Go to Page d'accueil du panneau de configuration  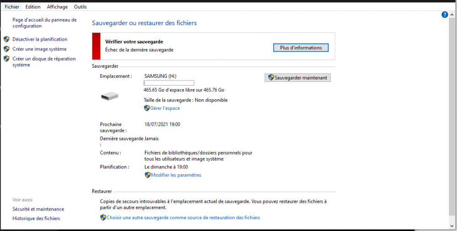pos(45,23)
